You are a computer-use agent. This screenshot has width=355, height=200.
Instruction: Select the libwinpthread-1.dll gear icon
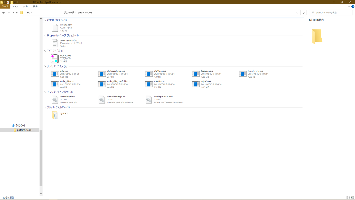(x=149, y=100)
